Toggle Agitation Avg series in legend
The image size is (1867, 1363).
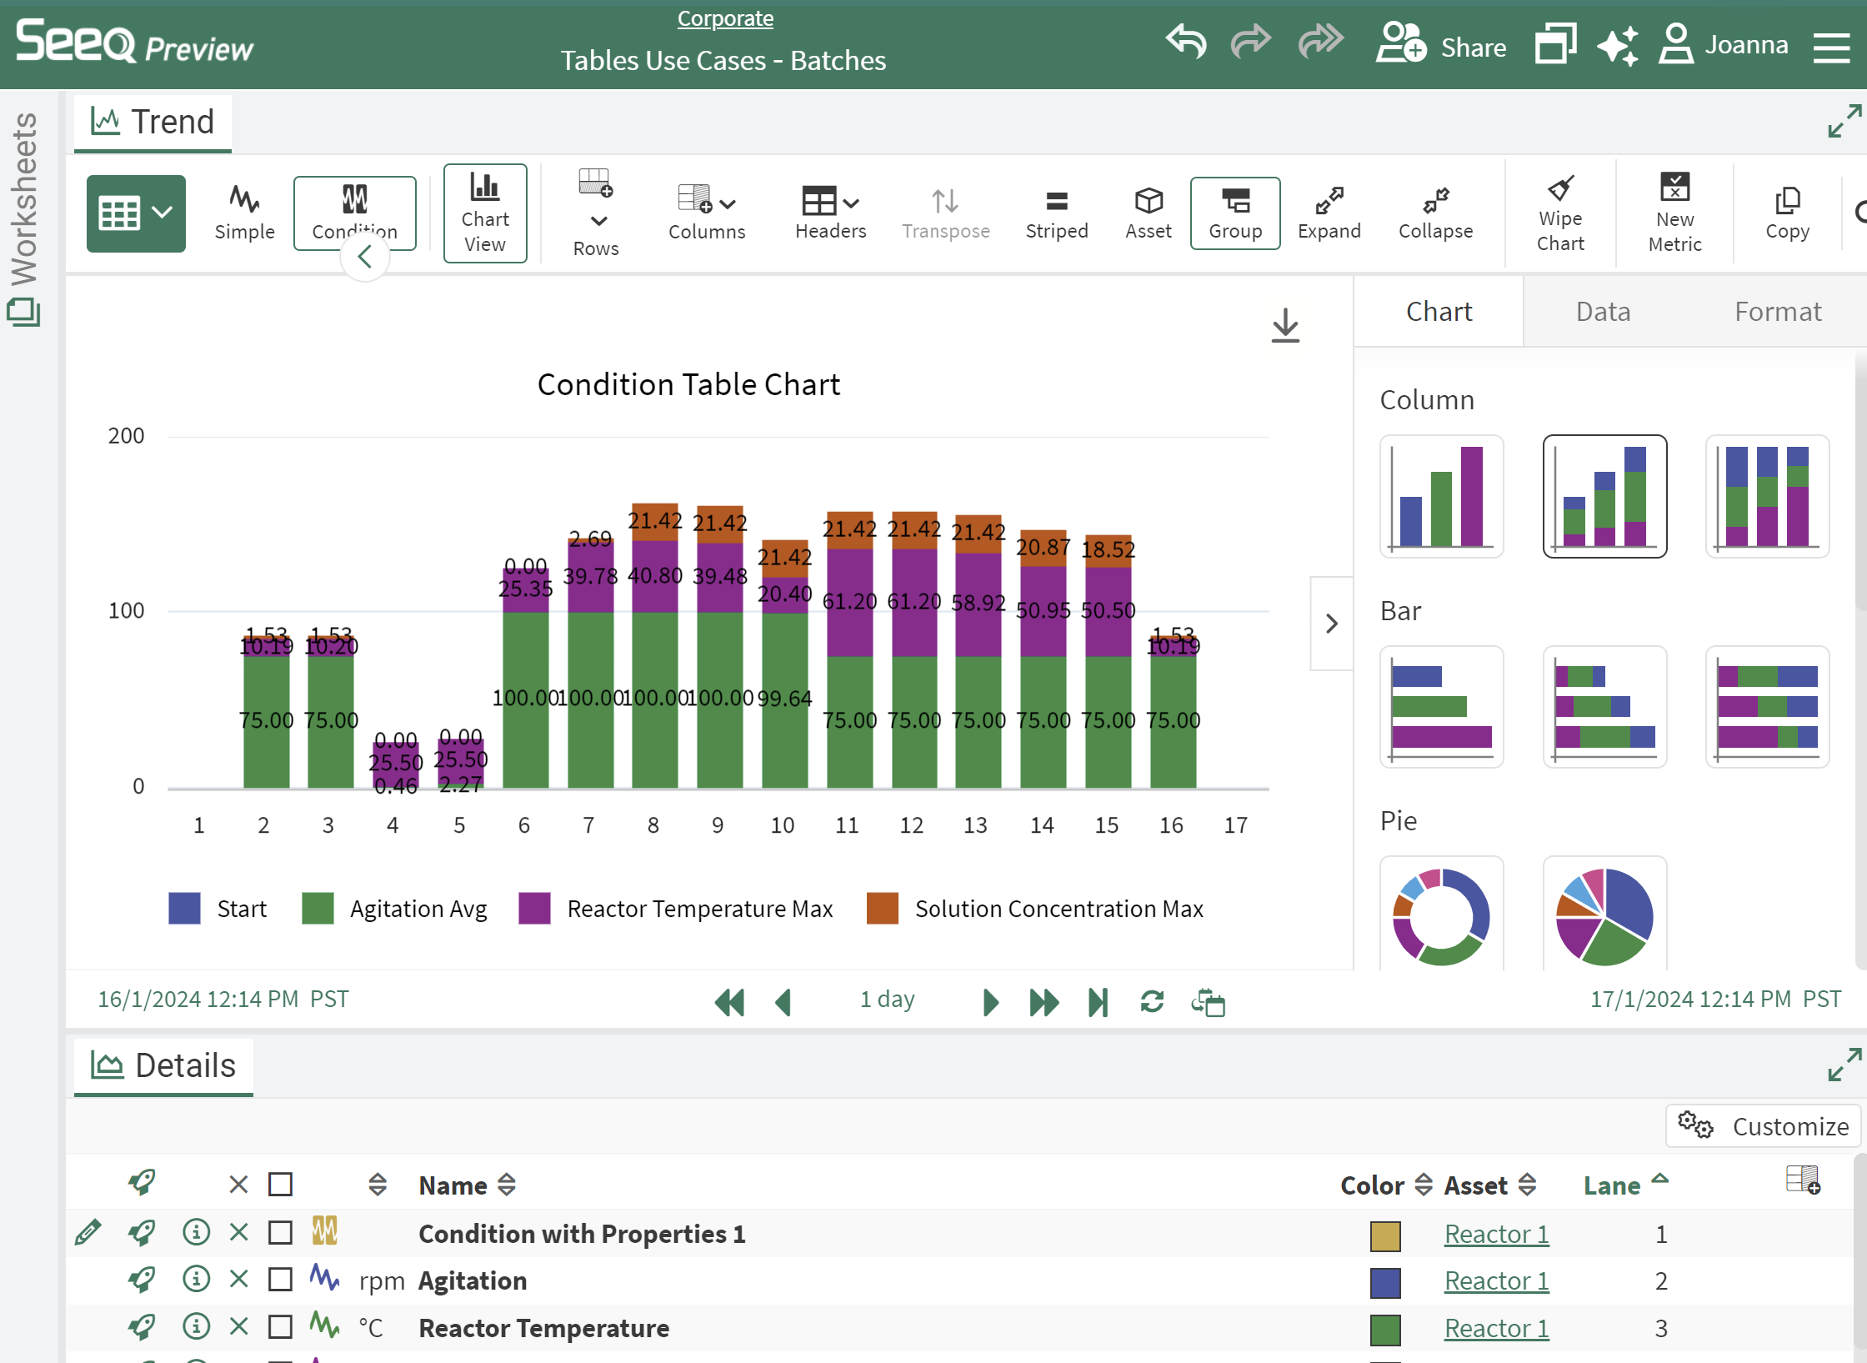394,909
